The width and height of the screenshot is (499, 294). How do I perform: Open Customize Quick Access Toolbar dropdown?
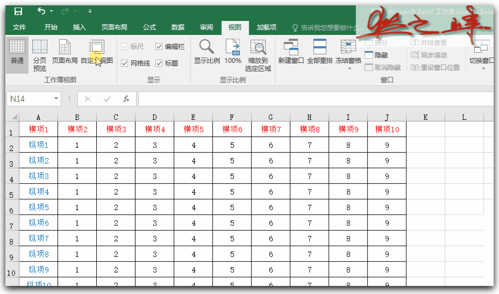pos(90,11)
